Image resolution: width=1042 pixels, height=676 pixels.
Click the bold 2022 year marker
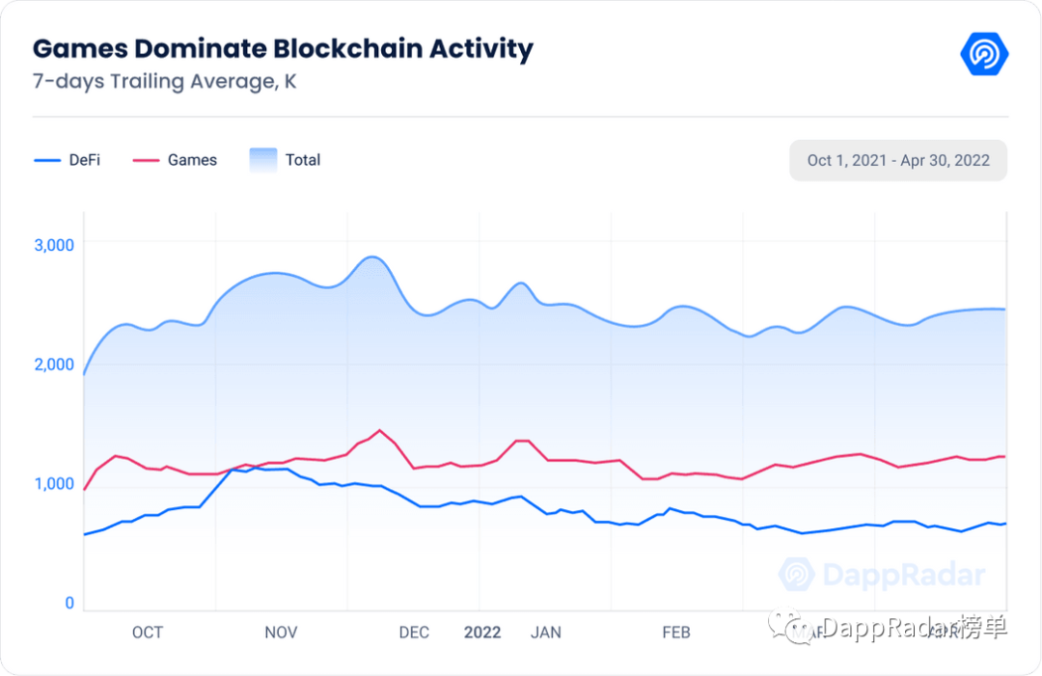click(482, 633)
